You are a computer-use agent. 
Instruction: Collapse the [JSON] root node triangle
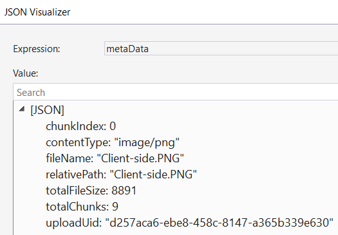pyautogui.click(x=22, y=109)
